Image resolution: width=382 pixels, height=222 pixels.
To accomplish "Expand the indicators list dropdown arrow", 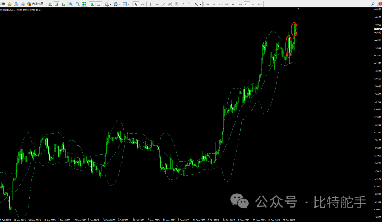I will (111, 4).
